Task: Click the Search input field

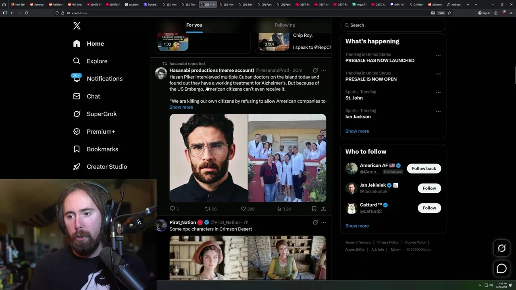Action: tap(393, 25)
